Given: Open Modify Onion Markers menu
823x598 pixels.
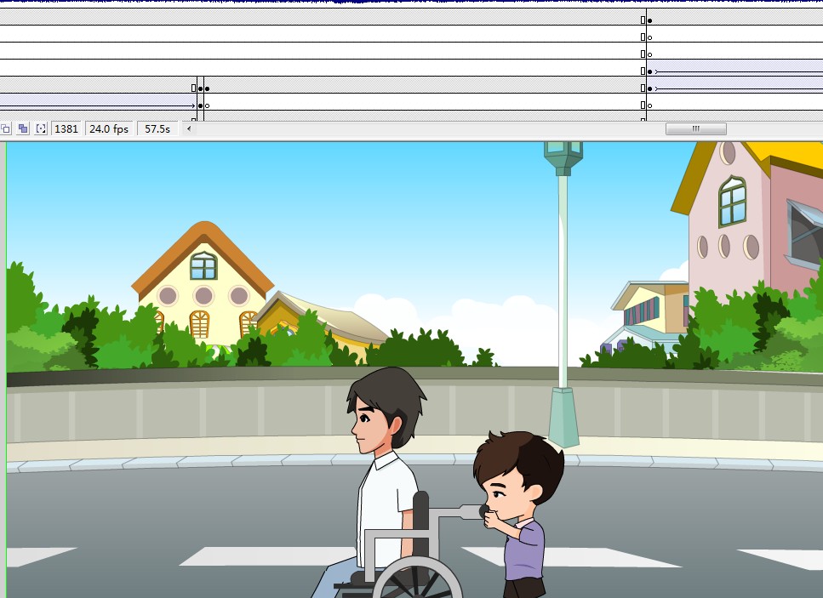Looking at the screenshot, I should click(41, 128).
